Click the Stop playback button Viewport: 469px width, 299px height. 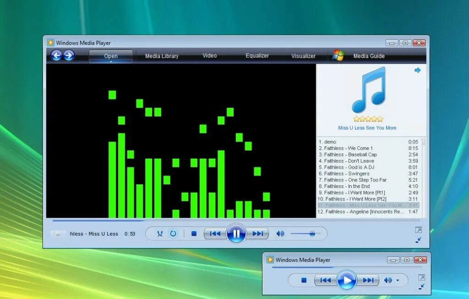point(193,233)
